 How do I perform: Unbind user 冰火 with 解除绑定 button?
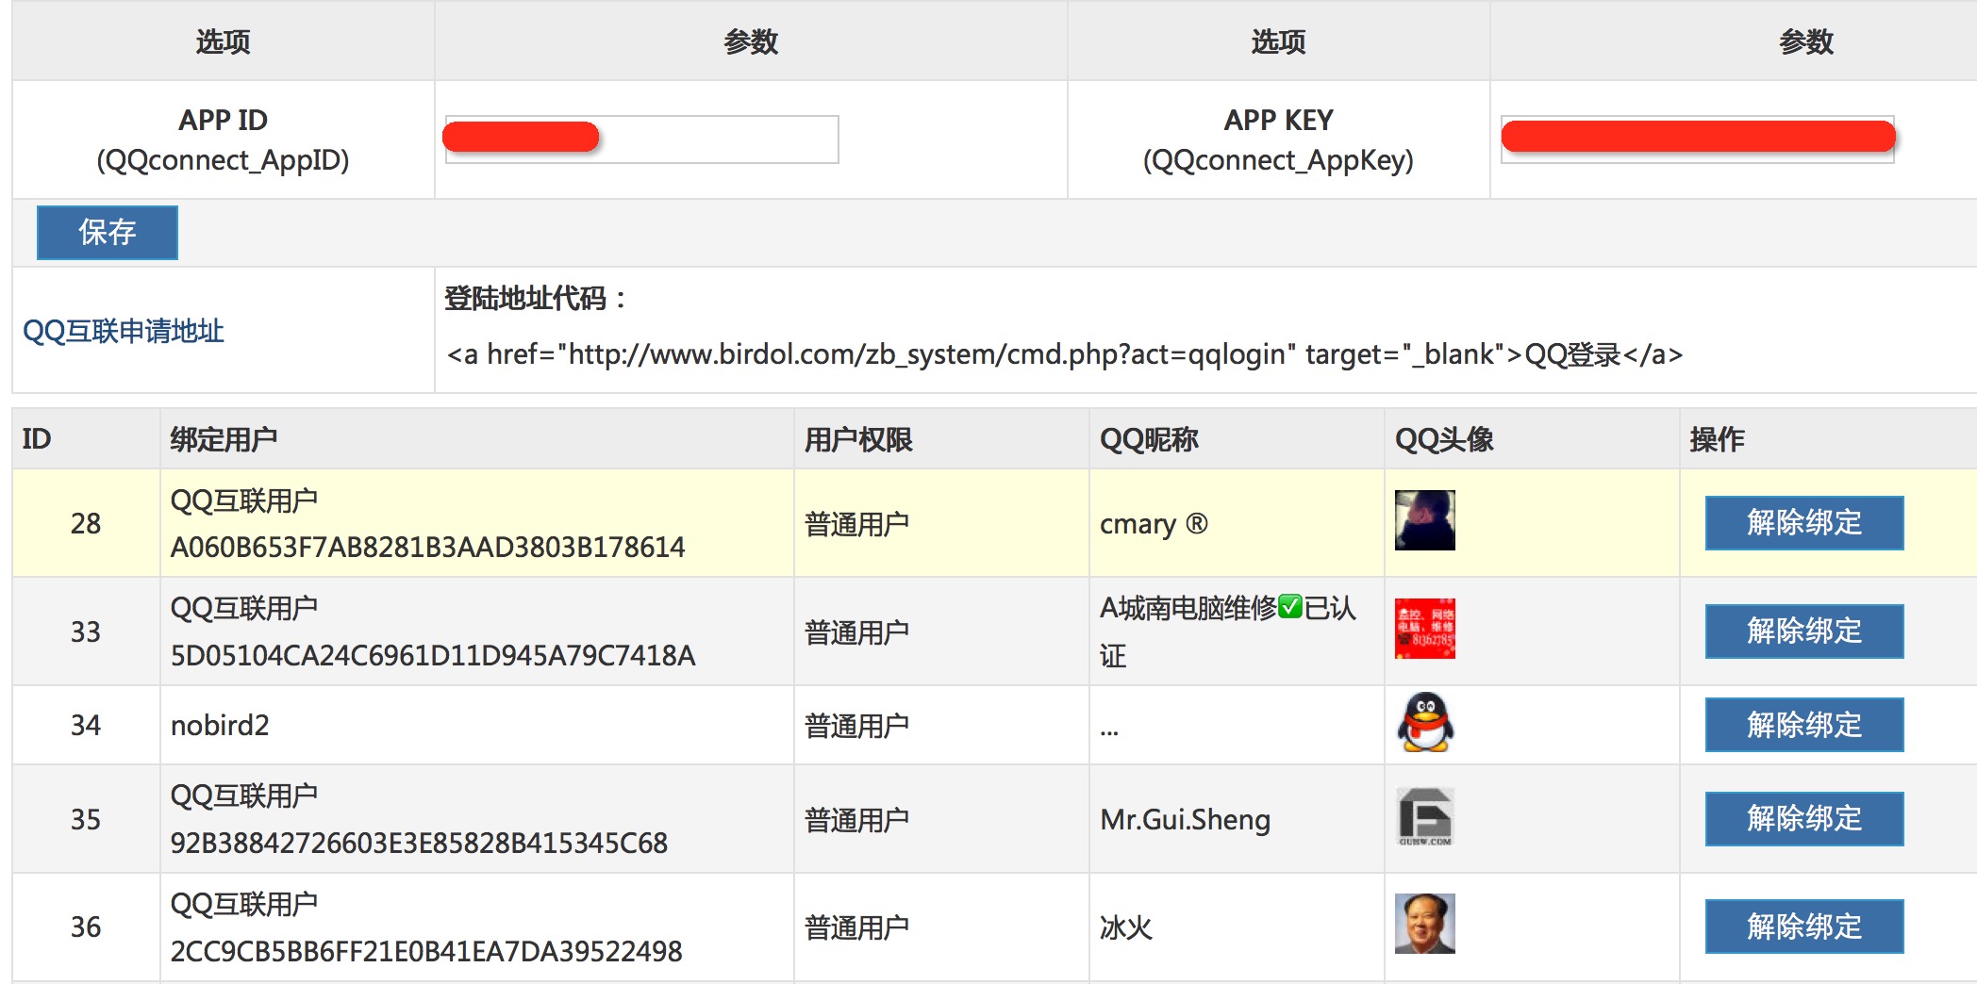coord(1804,927)
